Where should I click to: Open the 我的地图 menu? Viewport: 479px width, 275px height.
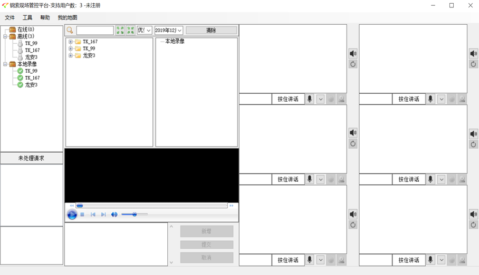pyautogui.click(x=68, y=17)
